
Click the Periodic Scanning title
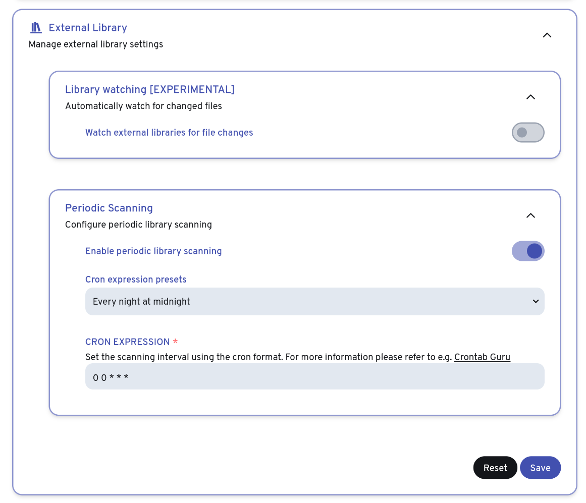pos(109,208)
